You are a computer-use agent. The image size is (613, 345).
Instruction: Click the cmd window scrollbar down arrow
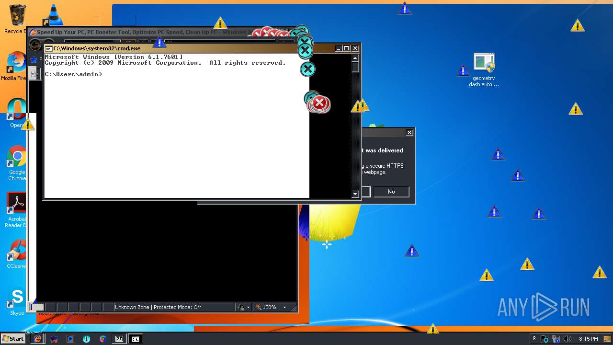[355, 194]
